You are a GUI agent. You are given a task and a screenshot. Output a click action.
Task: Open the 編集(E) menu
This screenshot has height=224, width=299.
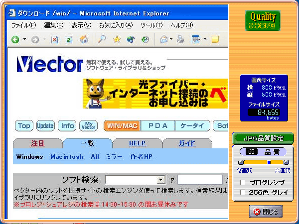pos(54,25)
